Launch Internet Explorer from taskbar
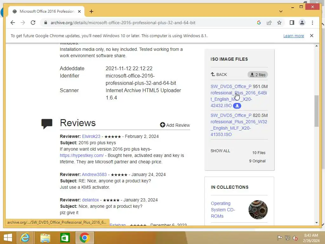This screenshot has width=325, height=244. coord(25,238)
